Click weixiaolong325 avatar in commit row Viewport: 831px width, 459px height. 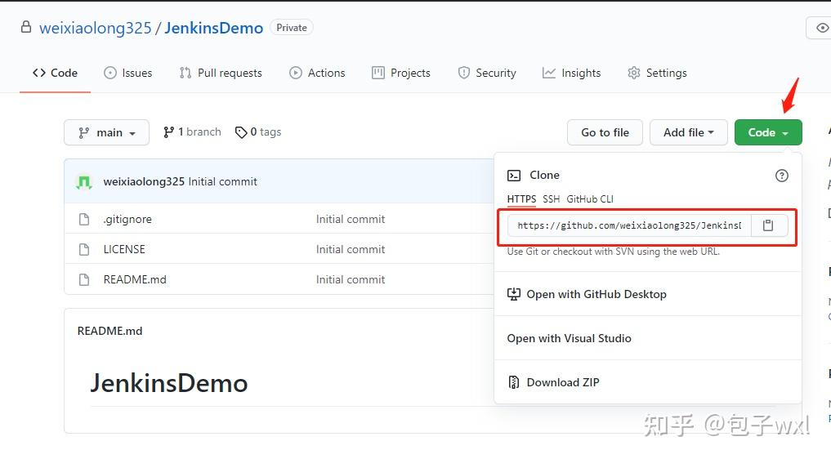pos(84,182)
